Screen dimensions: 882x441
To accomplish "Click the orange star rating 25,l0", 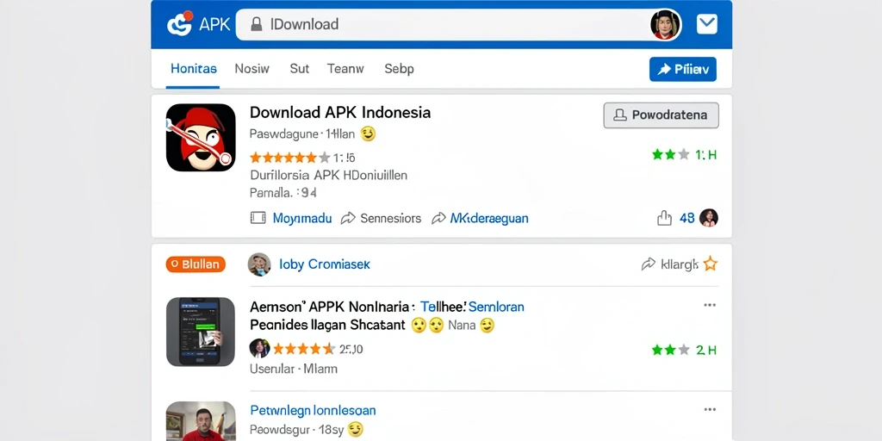I will pos(319,350).
